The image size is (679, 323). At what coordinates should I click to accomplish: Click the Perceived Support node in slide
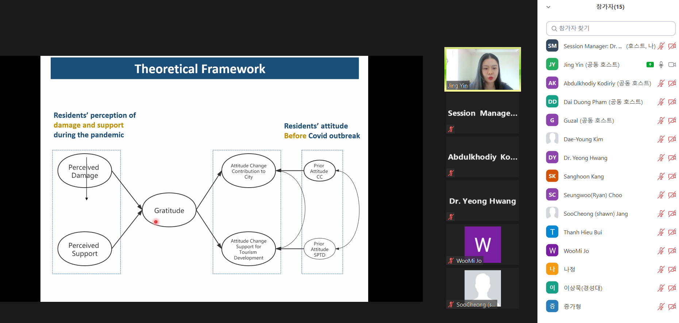[x=85, y=249]
